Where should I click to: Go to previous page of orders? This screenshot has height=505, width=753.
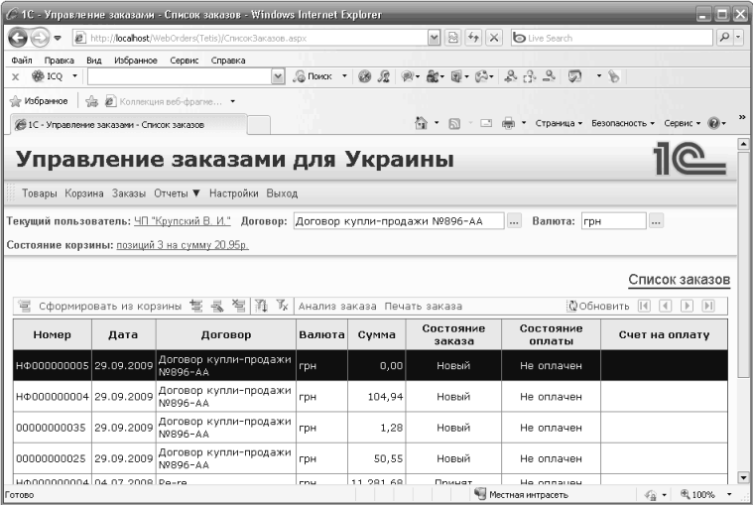665,306
